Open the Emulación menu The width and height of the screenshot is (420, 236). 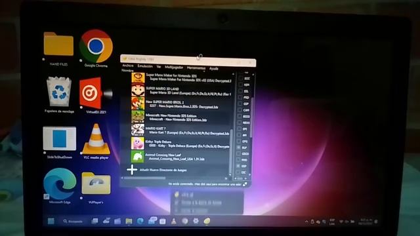(x=145, y=66)
